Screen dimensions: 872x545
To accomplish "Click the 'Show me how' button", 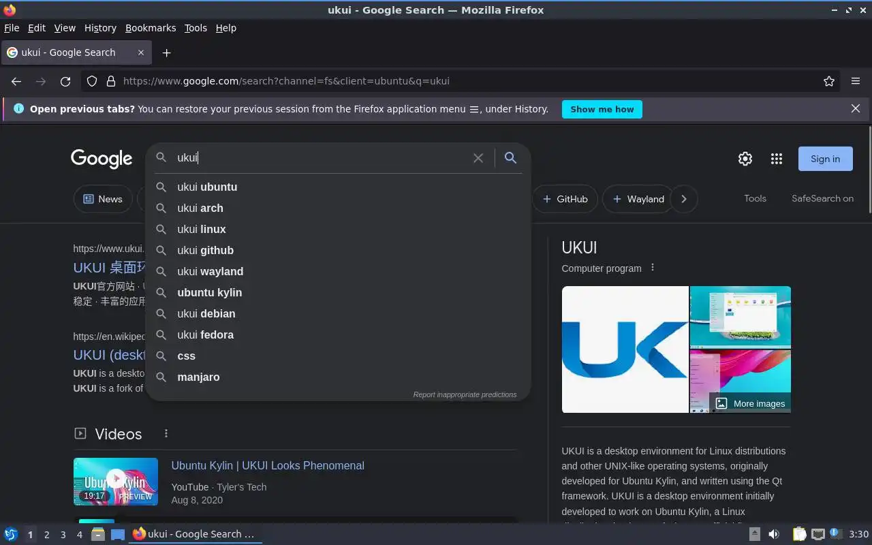I will [x=602, y=109].
